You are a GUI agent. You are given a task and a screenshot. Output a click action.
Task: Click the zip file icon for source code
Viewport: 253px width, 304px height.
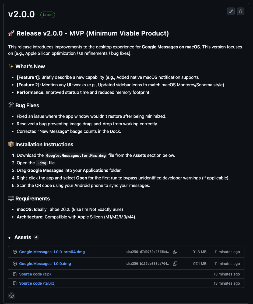15,274
